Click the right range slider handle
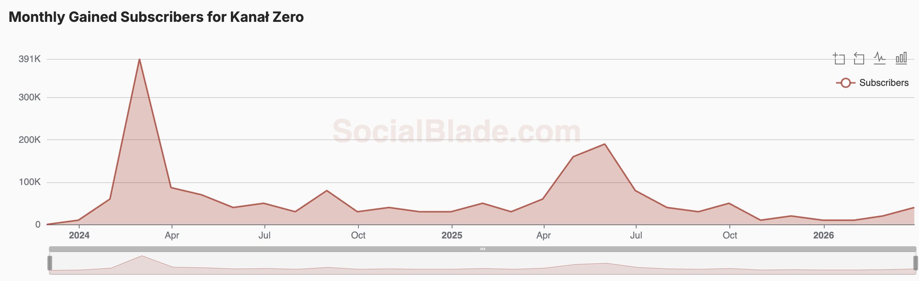Screen dimensions: 919x281 point(915,263)
